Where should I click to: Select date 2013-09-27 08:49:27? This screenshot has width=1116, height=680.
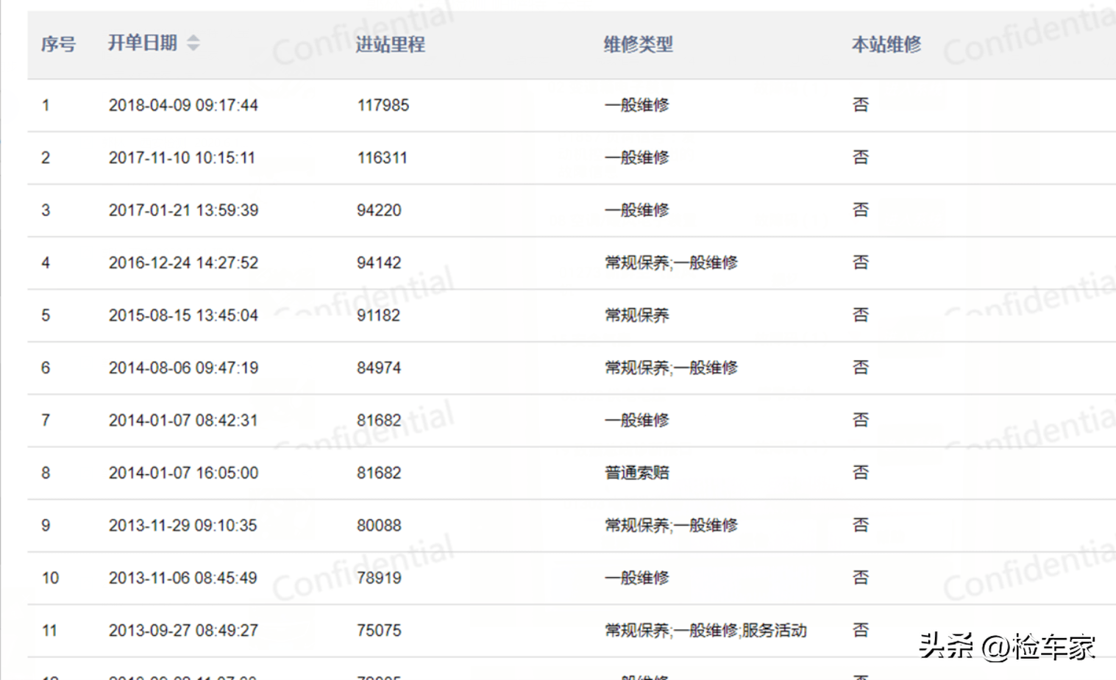tap(183, 631)
